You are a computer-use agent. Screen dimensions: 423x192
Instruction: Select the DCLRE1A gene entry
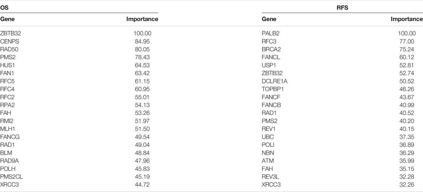273,81
